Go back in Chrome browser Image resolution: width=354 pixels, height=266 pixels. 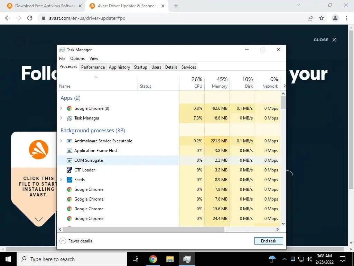pos(8,18)
